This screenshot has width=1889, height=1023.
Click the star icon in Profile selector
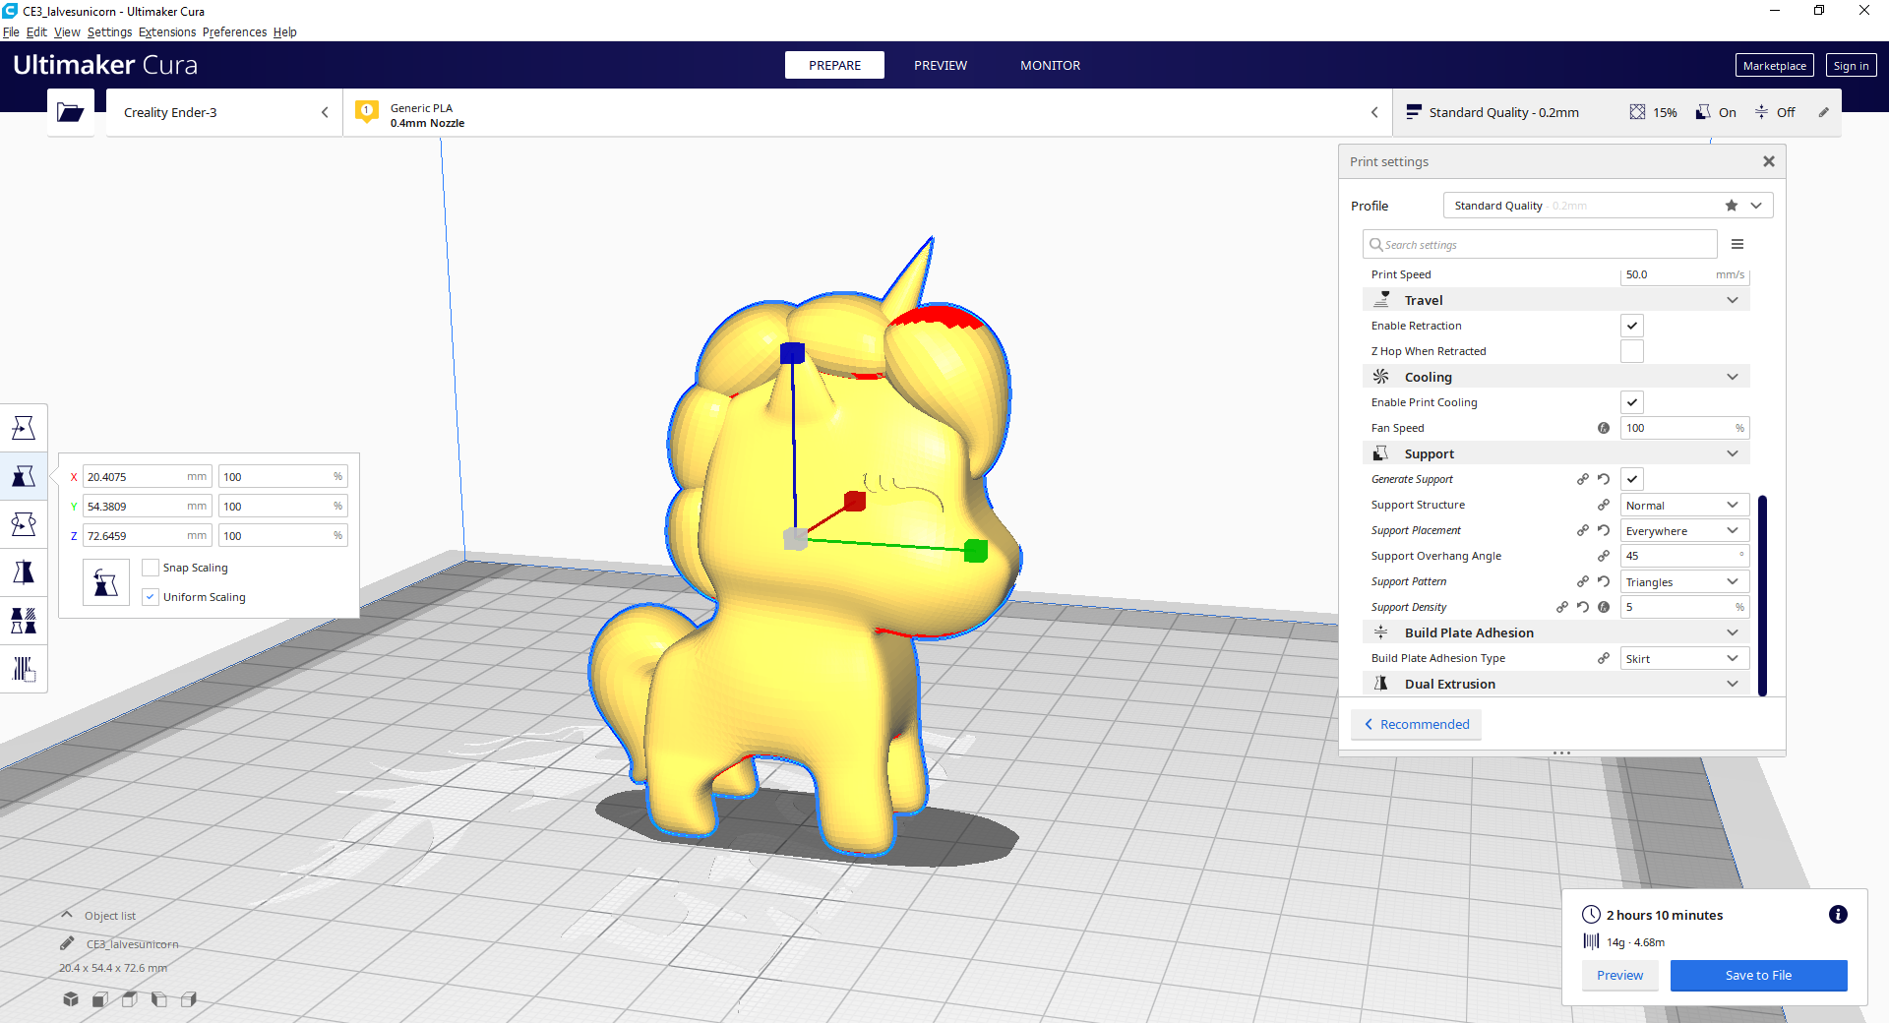tap(1732, 206)
